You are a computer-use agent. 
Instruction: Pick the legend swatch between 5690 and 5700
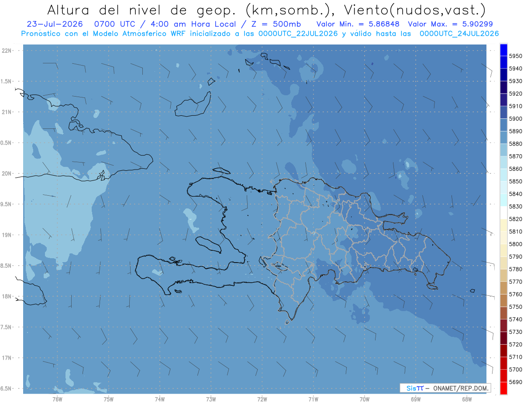[503, 376]
